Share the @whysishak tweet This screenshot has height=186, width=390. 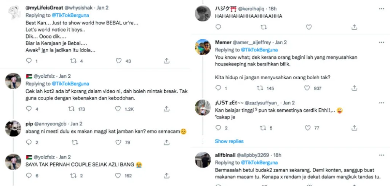tap(166, 61)
